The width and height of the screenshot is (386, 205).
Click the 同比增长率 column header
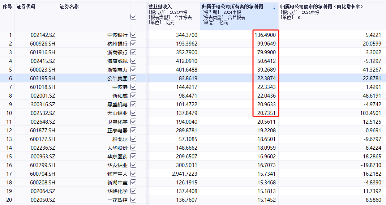tap(322, 7)
